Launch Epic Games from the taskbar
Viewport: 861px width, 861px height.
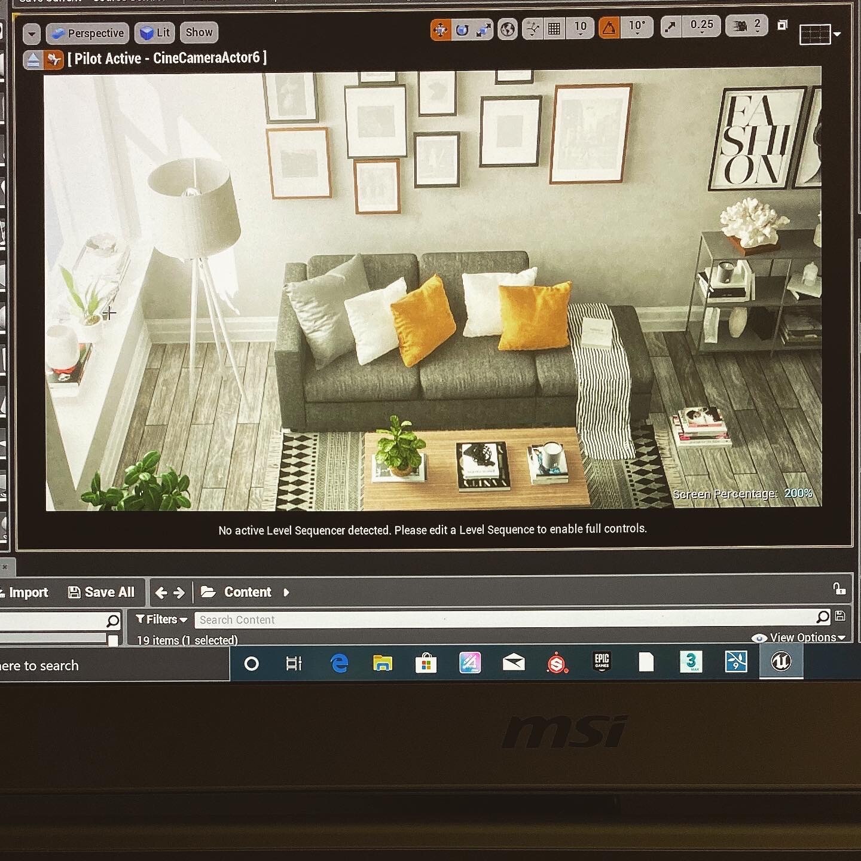click(602, 662)
